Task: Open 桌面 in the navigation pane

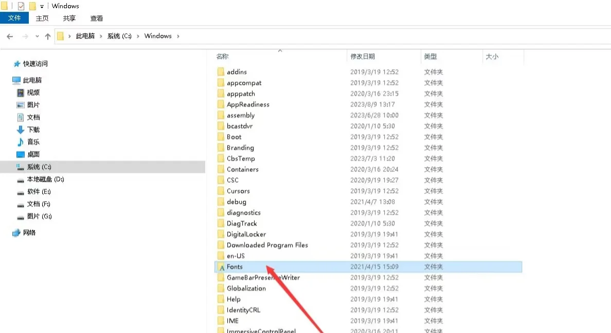Action: pyautogui.click(x=33, y=154)
